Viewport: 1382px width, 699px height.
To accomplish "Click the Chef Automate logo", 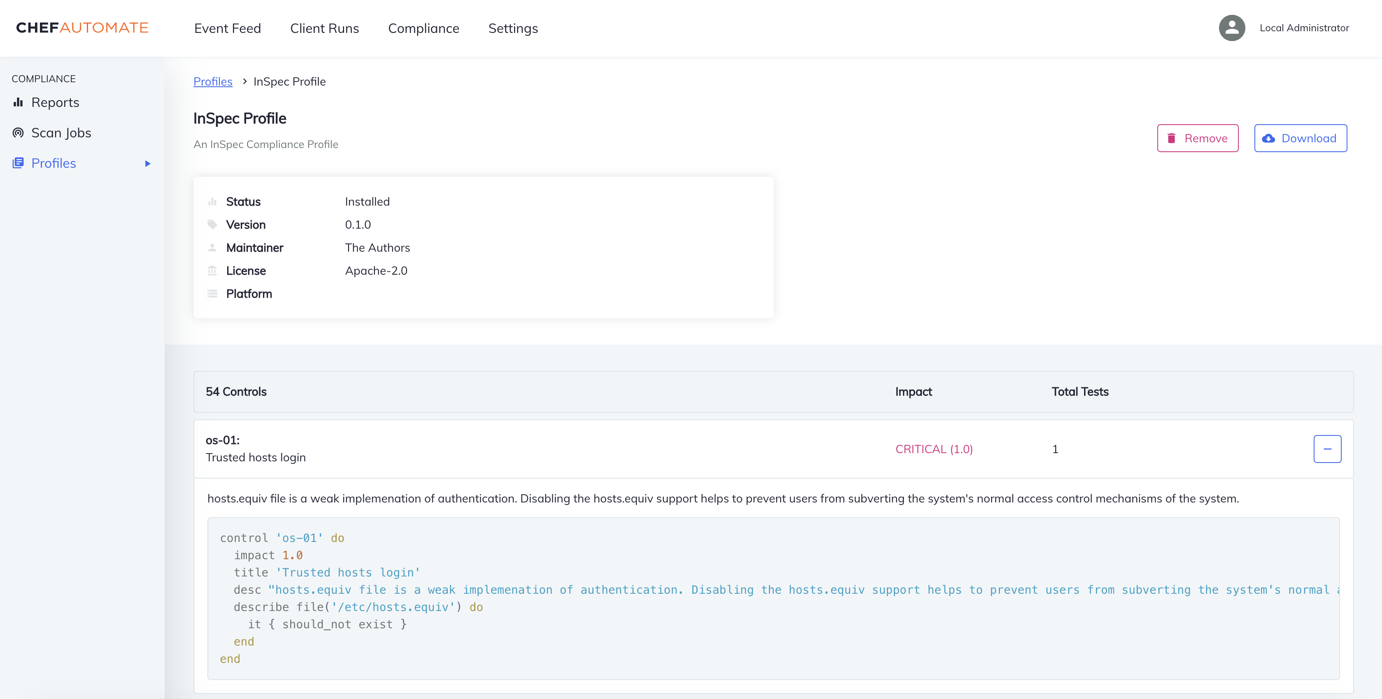I will pyautogui.click(x=82, y=28).
